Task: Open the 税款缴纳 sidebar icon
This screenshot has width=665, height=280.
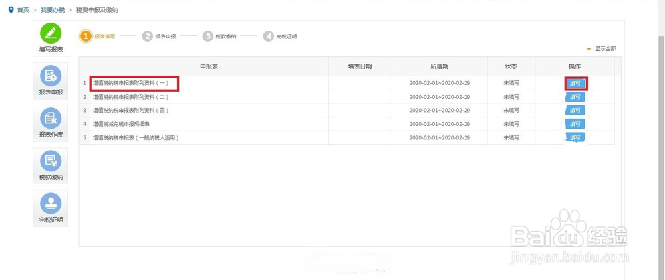Action: [x=51, y=161]
